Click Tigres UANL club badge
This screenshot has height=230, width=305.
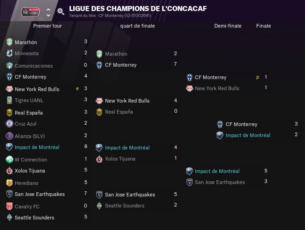coord(9,100)
